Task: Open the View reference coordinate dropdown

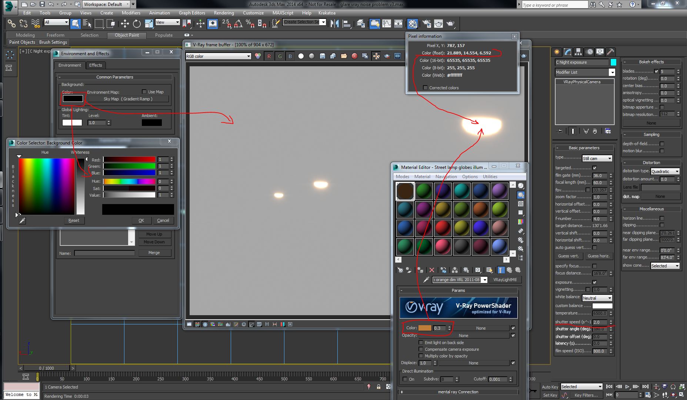Action: pos(167,22)
